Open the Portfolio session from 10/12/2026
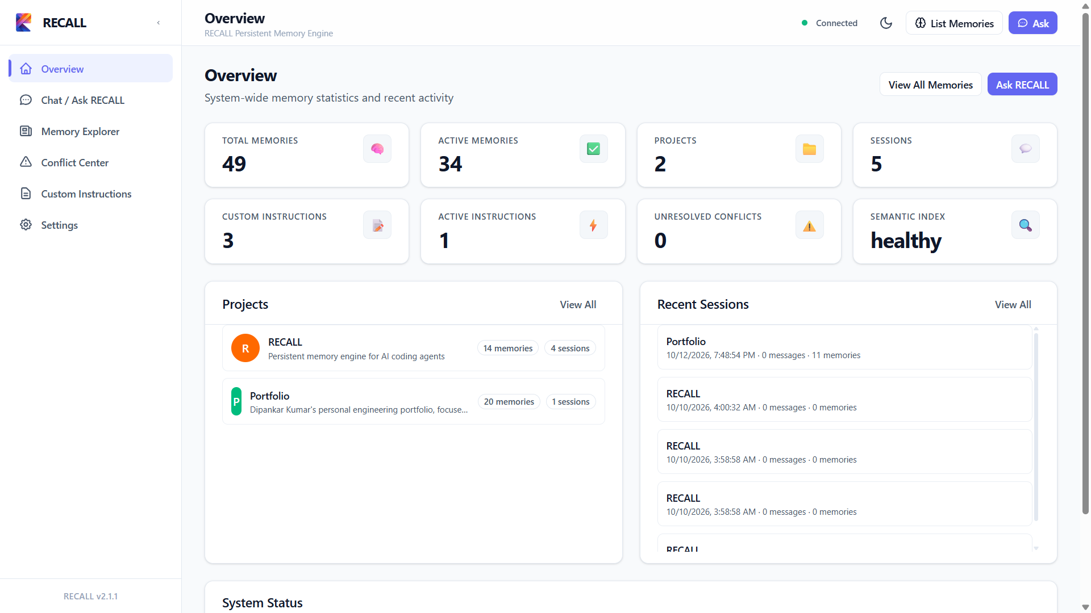The width and height of the screenshot is (1091, 613). coord(844,347)
